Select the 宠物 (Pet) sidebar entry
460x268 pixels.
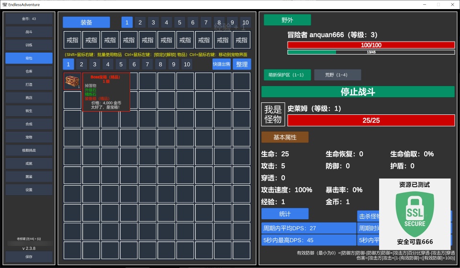coord(29,137)
